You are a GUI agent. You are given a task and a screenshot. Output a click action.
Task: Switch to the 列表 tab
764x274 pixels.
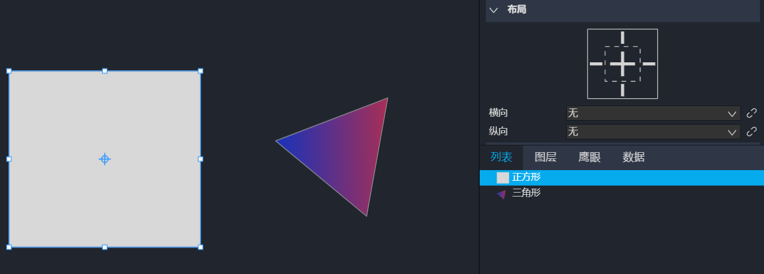point(501,157)
